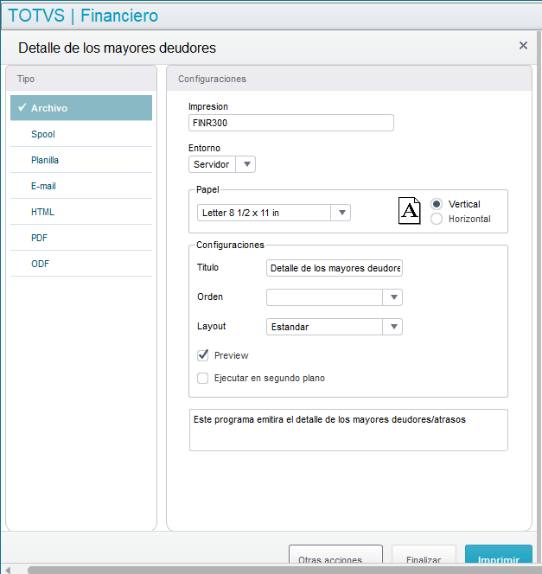
Task: Click the scrollbar left arrow
Action: click(8, 570)
